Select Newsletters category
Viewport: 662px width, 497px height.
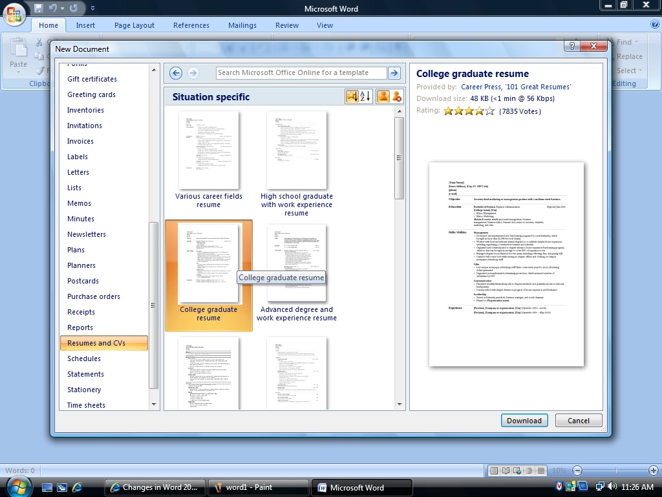pos(87,234)
